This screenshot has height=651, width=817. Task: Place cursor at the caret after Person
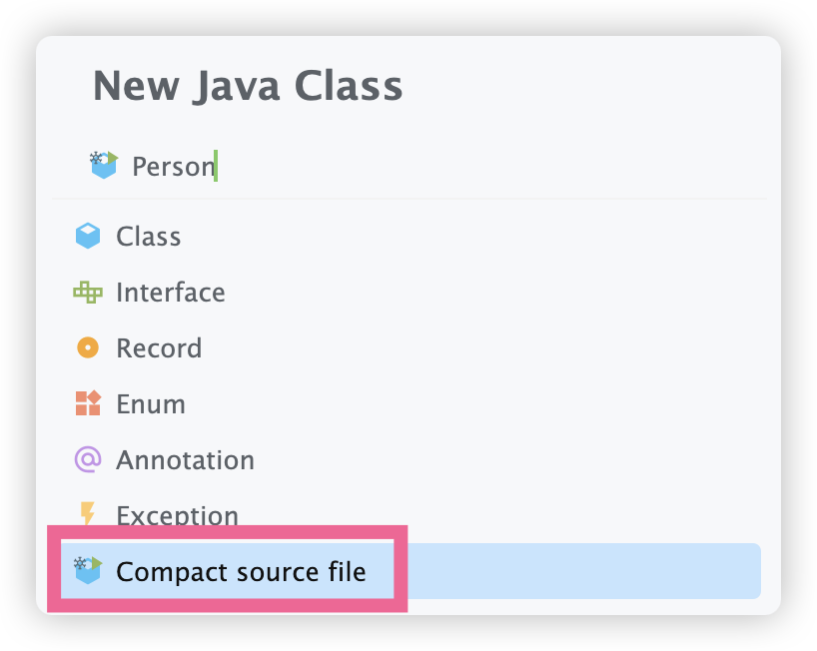(x=216, y=167)
